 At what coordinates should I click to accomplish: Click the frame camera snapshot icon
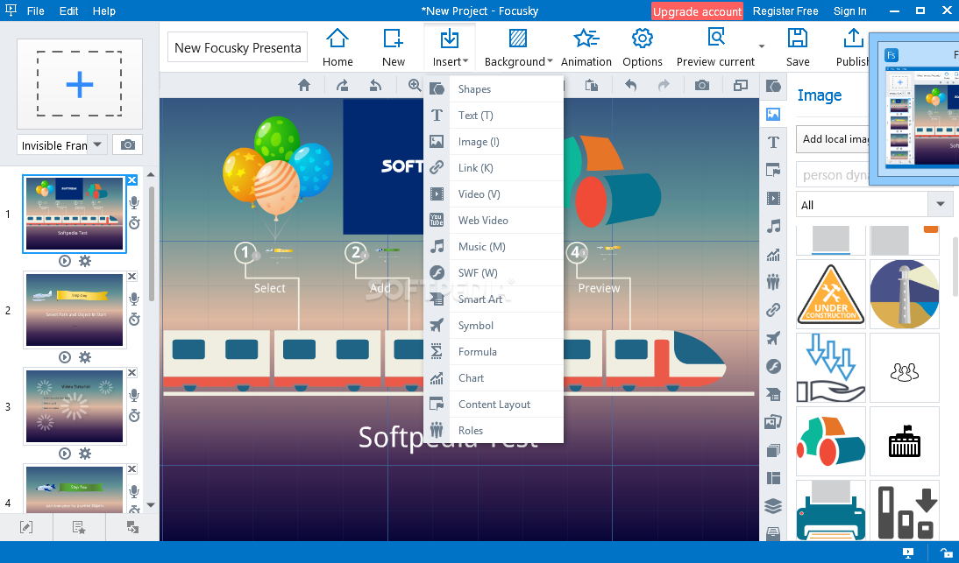128,144
